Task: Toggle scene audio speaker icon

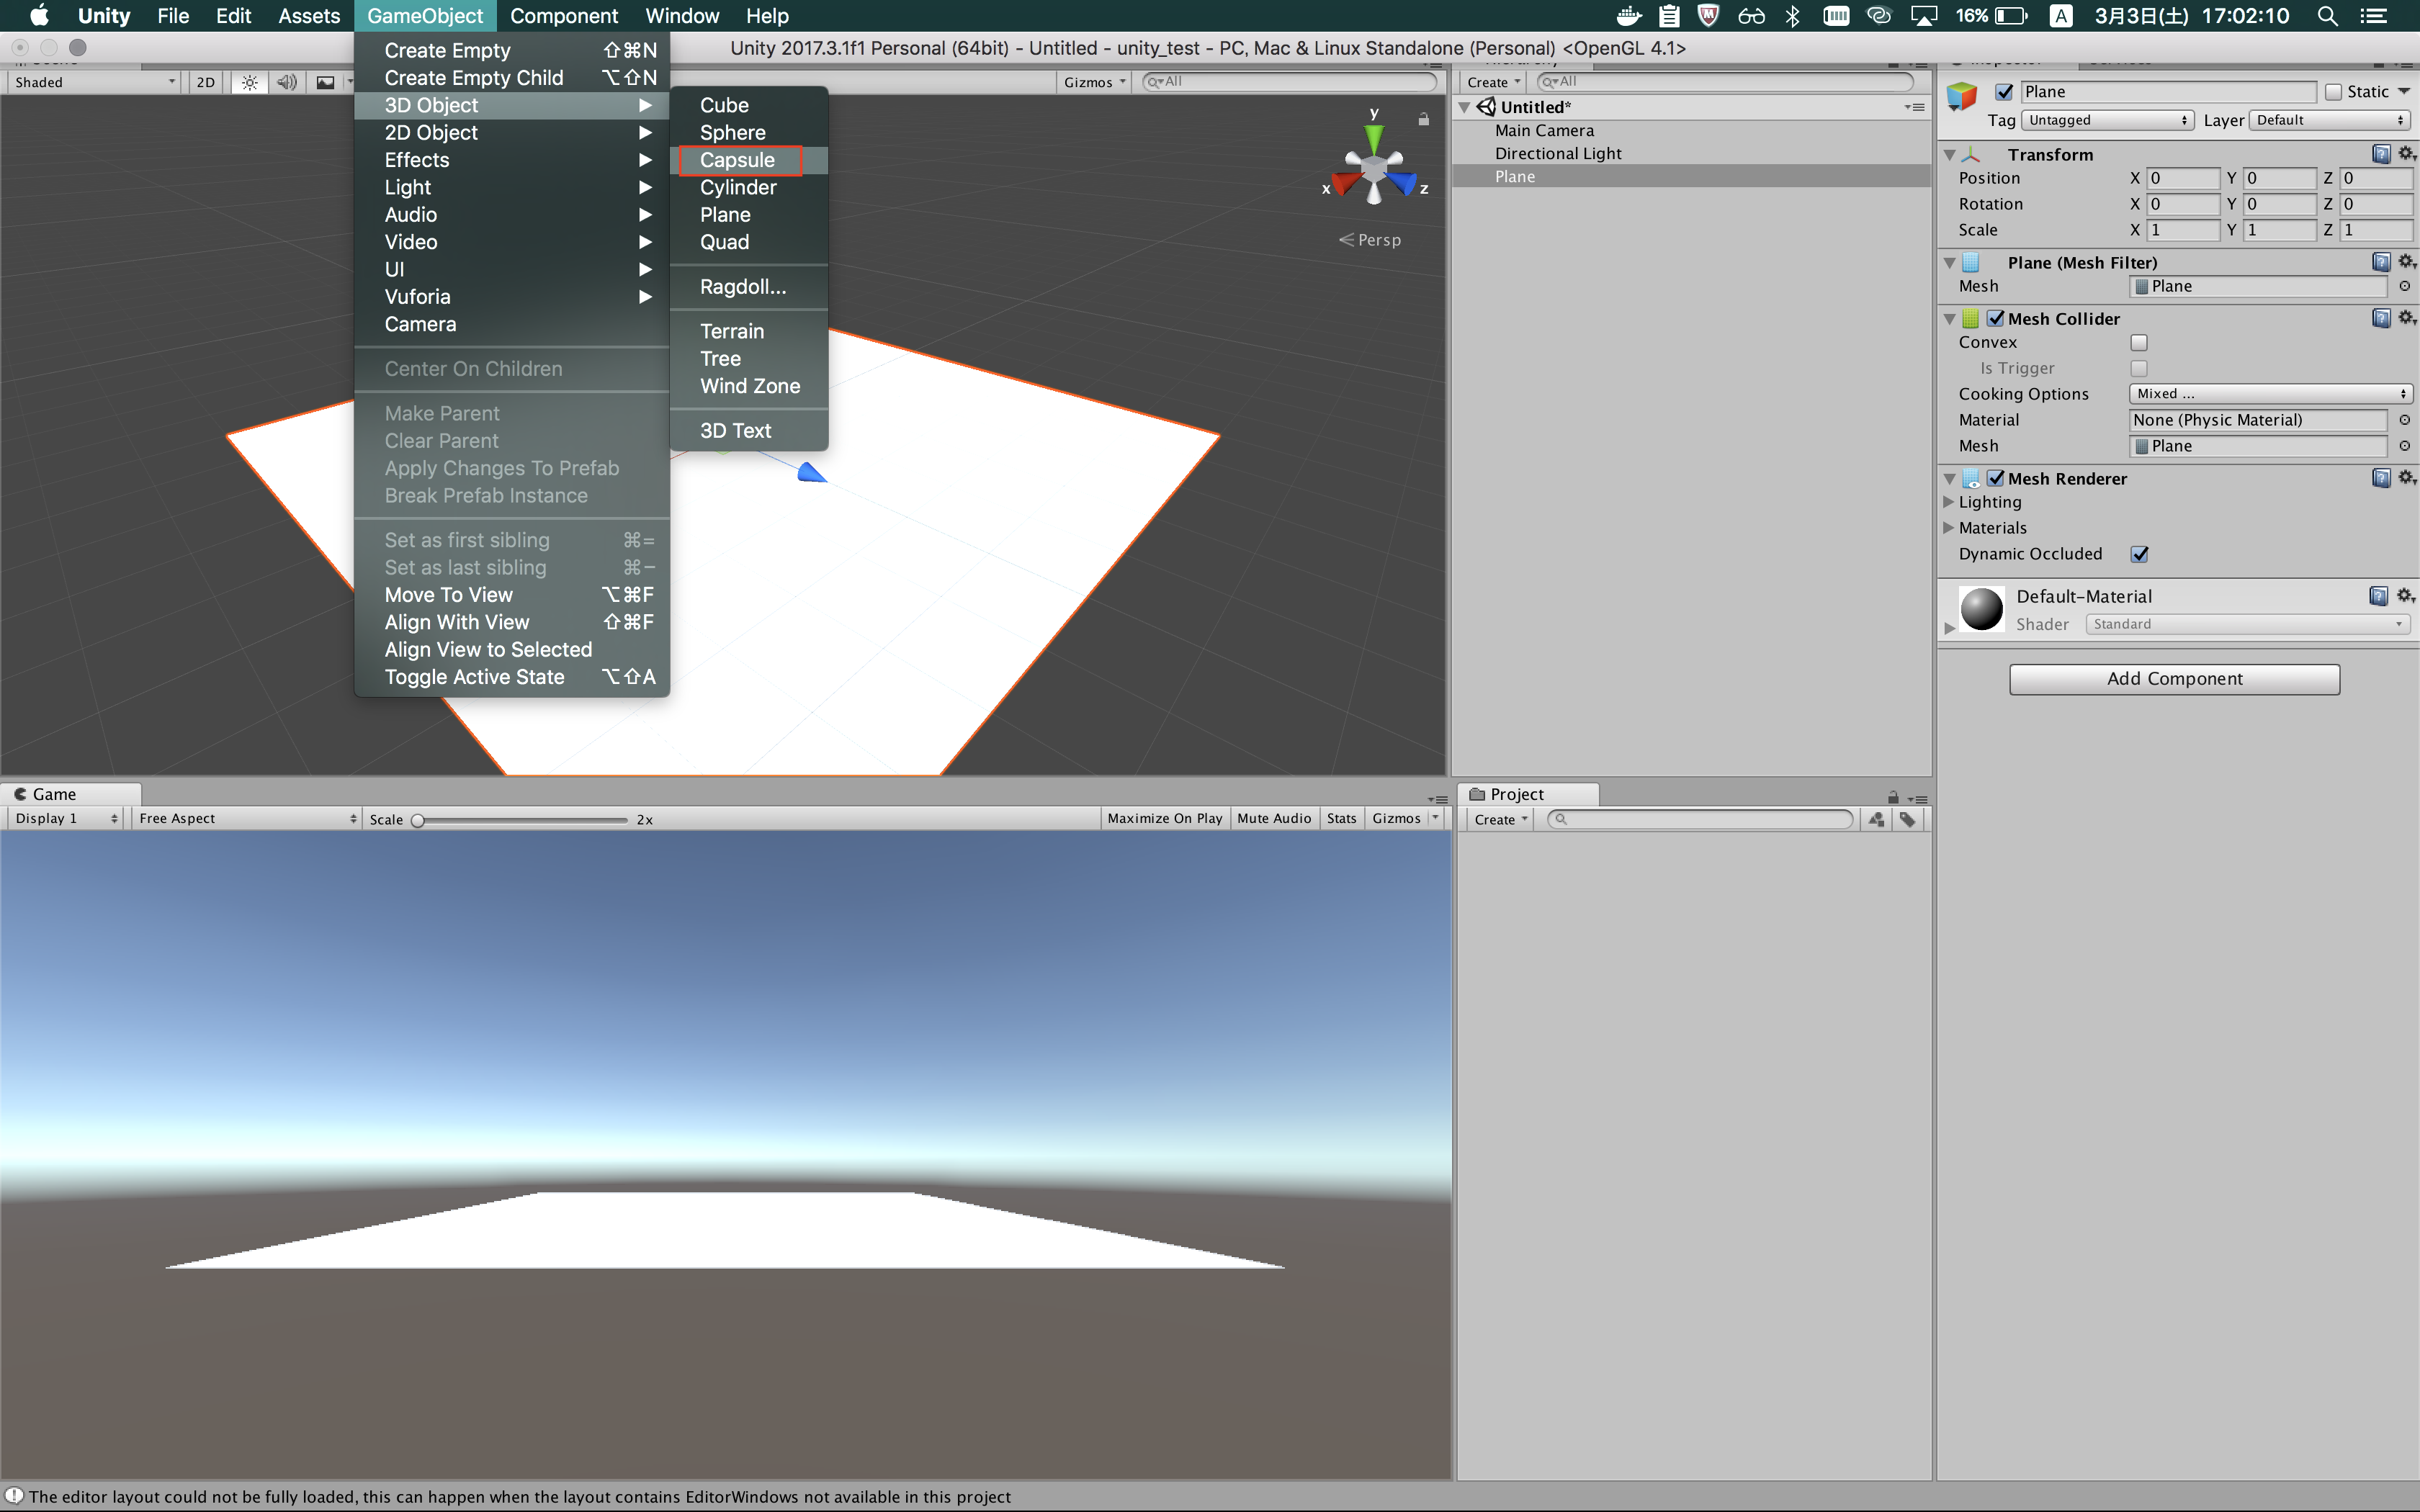Action: pyautogui.click(x=287, y=82)
